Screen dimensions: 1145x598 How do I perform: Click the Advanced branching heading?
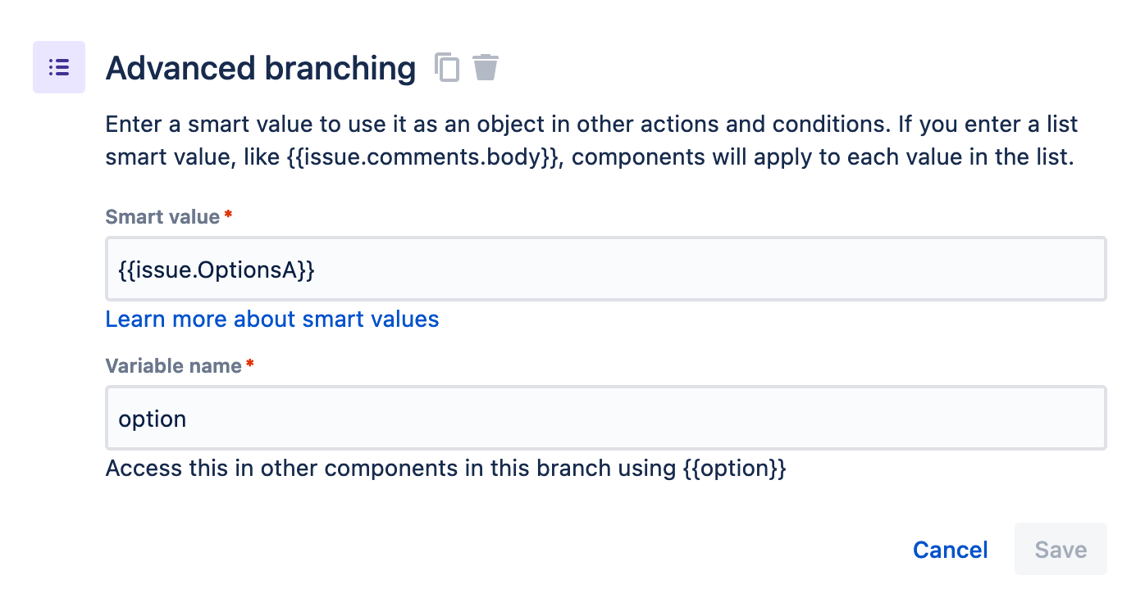point(261,68)
